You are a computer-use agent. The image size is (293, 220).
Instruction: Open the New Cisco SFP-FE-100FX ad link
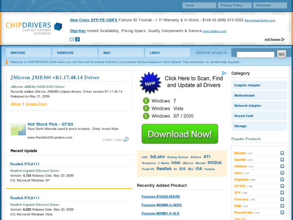click(x=94, y=20)
